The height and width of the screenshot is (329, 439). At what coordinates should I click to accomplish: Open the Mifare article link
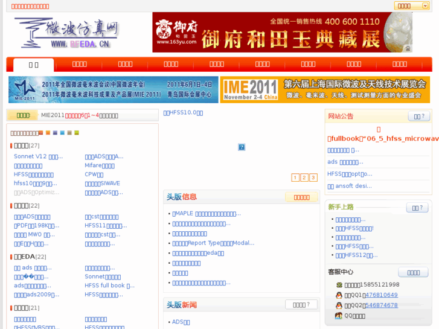(x=100, y=165)
